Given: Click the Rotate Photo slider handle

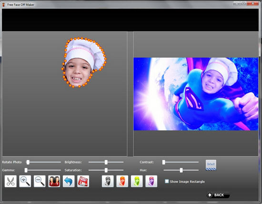Looking at the screenshot, I should (28, 162).
